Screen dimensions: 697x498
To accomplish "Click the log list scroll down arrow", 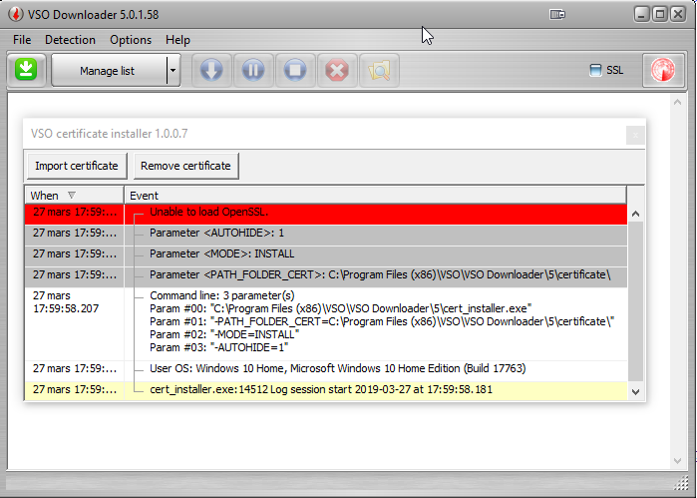I will pyautogui.click(x=635, y=391).
